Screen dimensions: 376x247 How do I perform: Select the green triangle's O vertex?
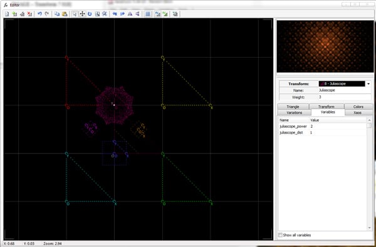coord(163,202)
